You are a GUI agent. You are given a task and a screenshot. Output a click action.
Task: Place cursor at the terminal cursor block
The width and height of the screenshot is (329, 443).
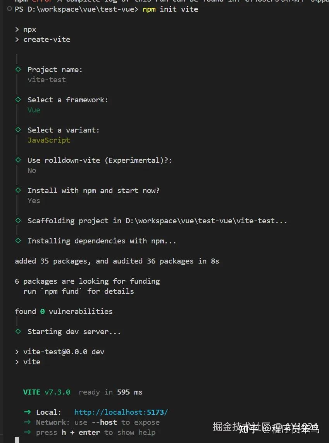[17, 440]
